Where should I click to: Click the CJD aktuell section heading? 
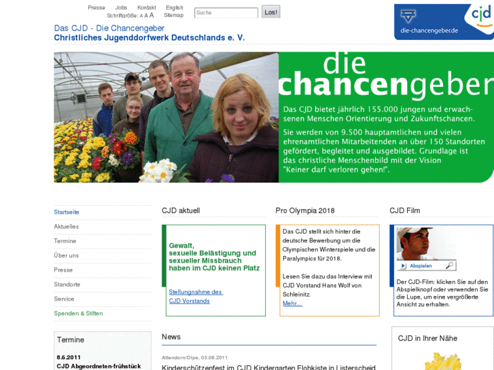[x=181, y=210]
